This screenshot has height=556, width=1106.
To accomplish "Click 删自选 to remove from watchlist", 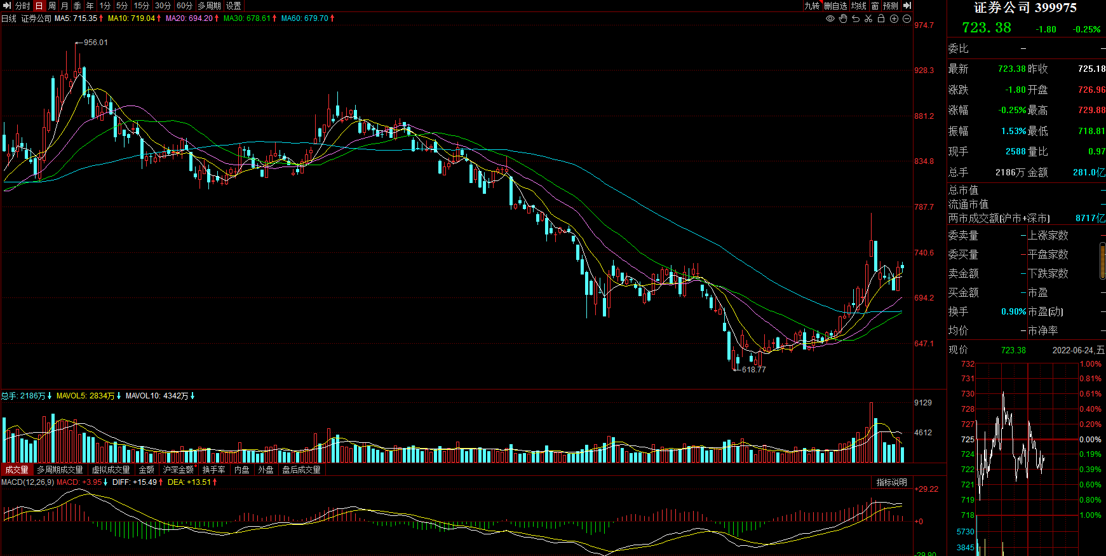I will pyautogui.click(x=835, y=6).
